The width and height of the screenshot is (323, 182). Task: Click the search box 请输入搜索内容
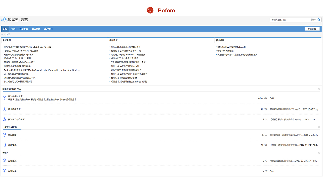pyautogui.click(x=290, y=20)
